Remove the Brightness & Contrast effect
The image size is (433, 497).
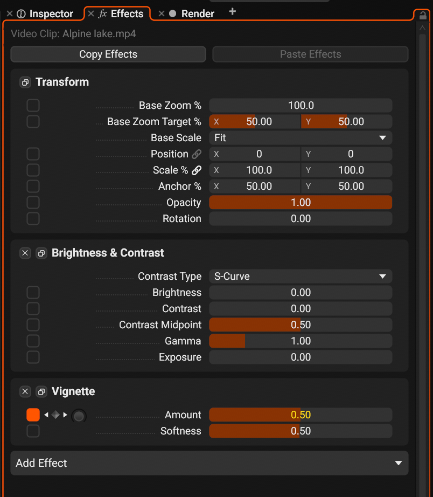coord(25,253)
